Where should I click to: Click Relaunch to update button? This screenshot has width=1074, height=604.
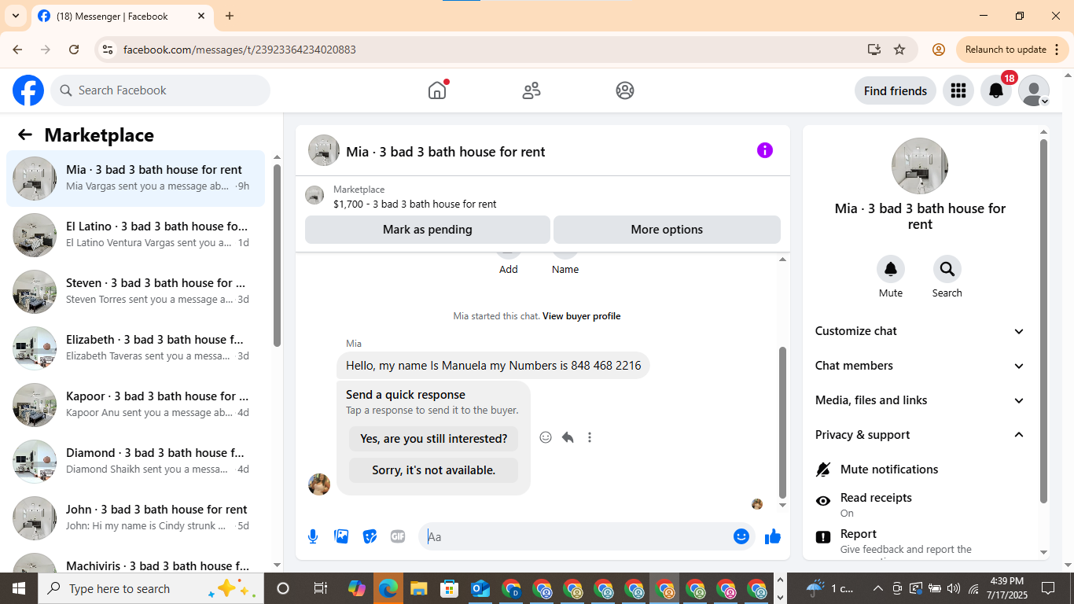click(x=1013, y=50)
